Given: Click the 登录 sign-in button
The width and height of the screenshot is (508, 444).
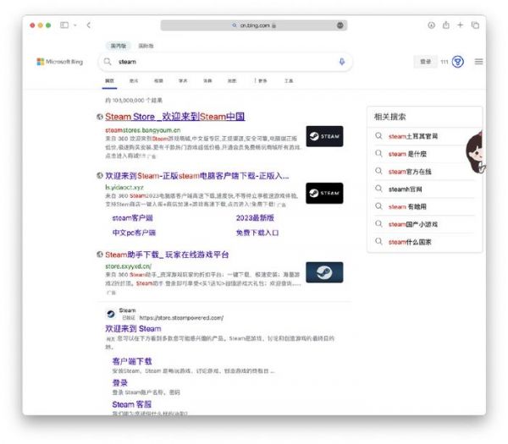Looking at the screenshot, I should coord(426,62).
